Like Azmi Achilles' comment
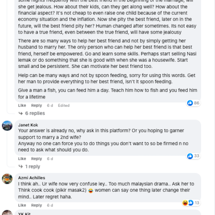 pyautogui.click(x=22, y=205)
